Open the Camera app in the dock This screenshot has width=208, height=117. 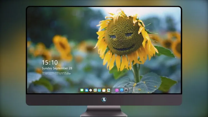coord(126,90)
